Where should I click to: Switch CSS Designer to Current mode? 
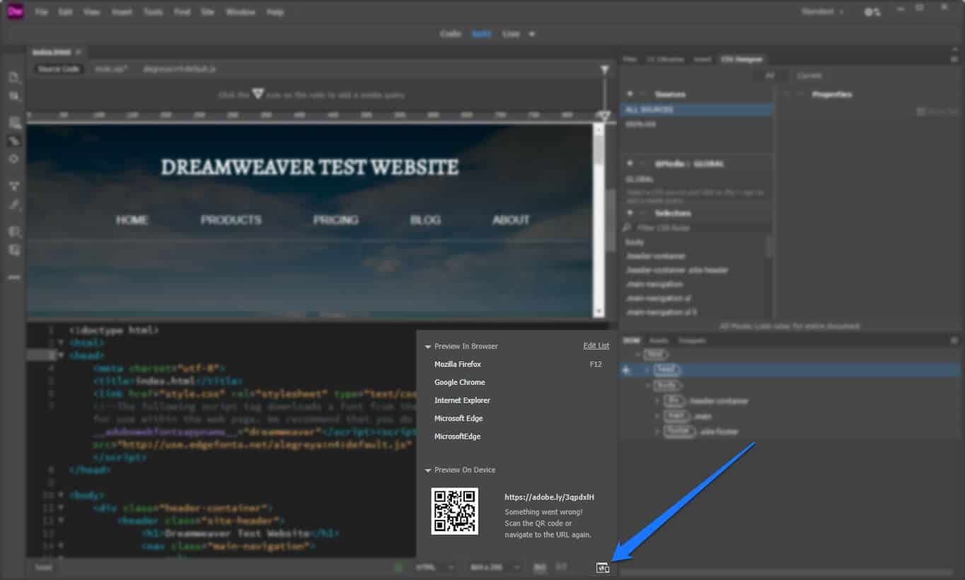[809, 75]
